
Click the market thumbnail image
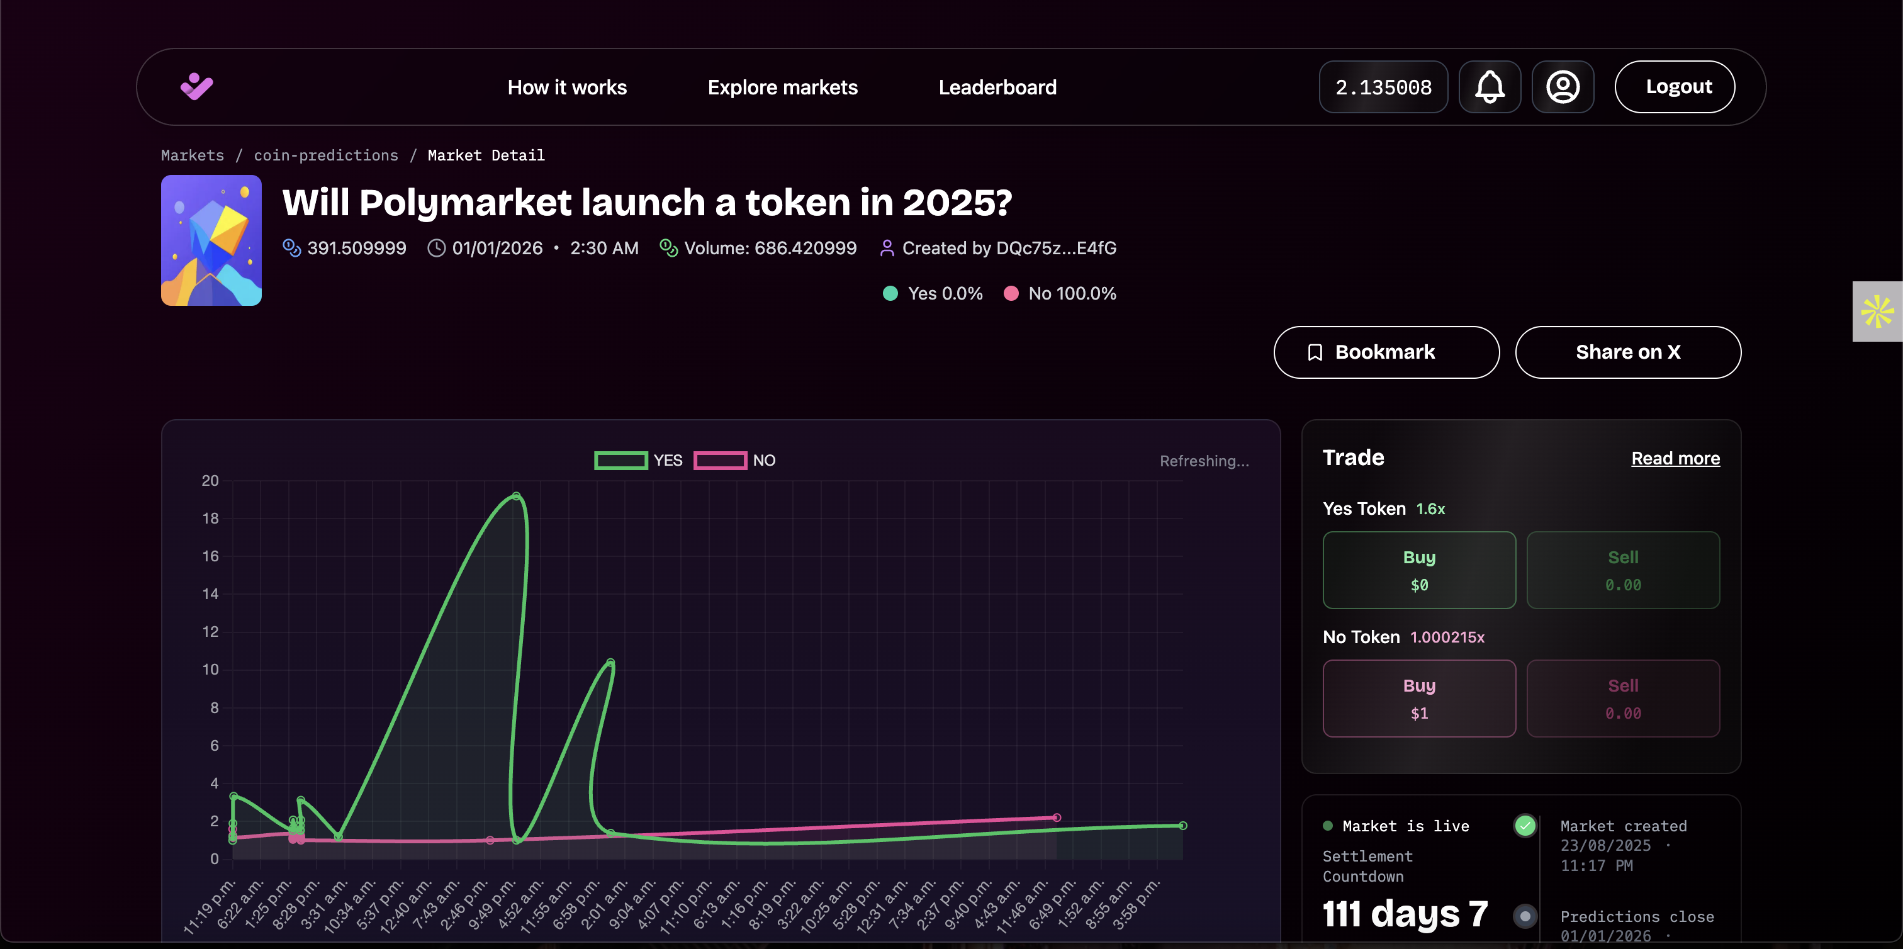point(211,240)
